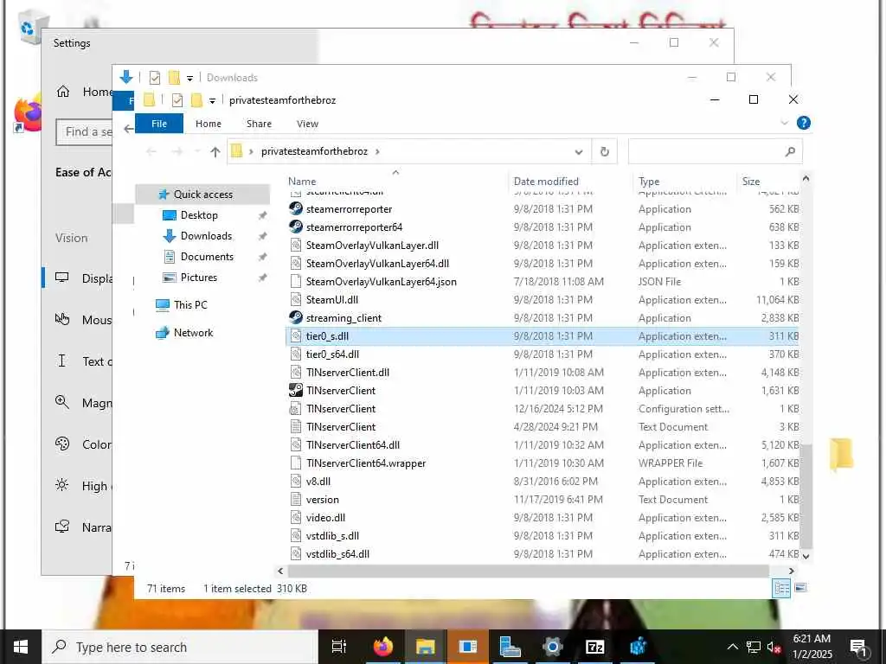
Task: Click the clock showing 6:21 AM
Action: pyautogui.click(x=812, y=639)
